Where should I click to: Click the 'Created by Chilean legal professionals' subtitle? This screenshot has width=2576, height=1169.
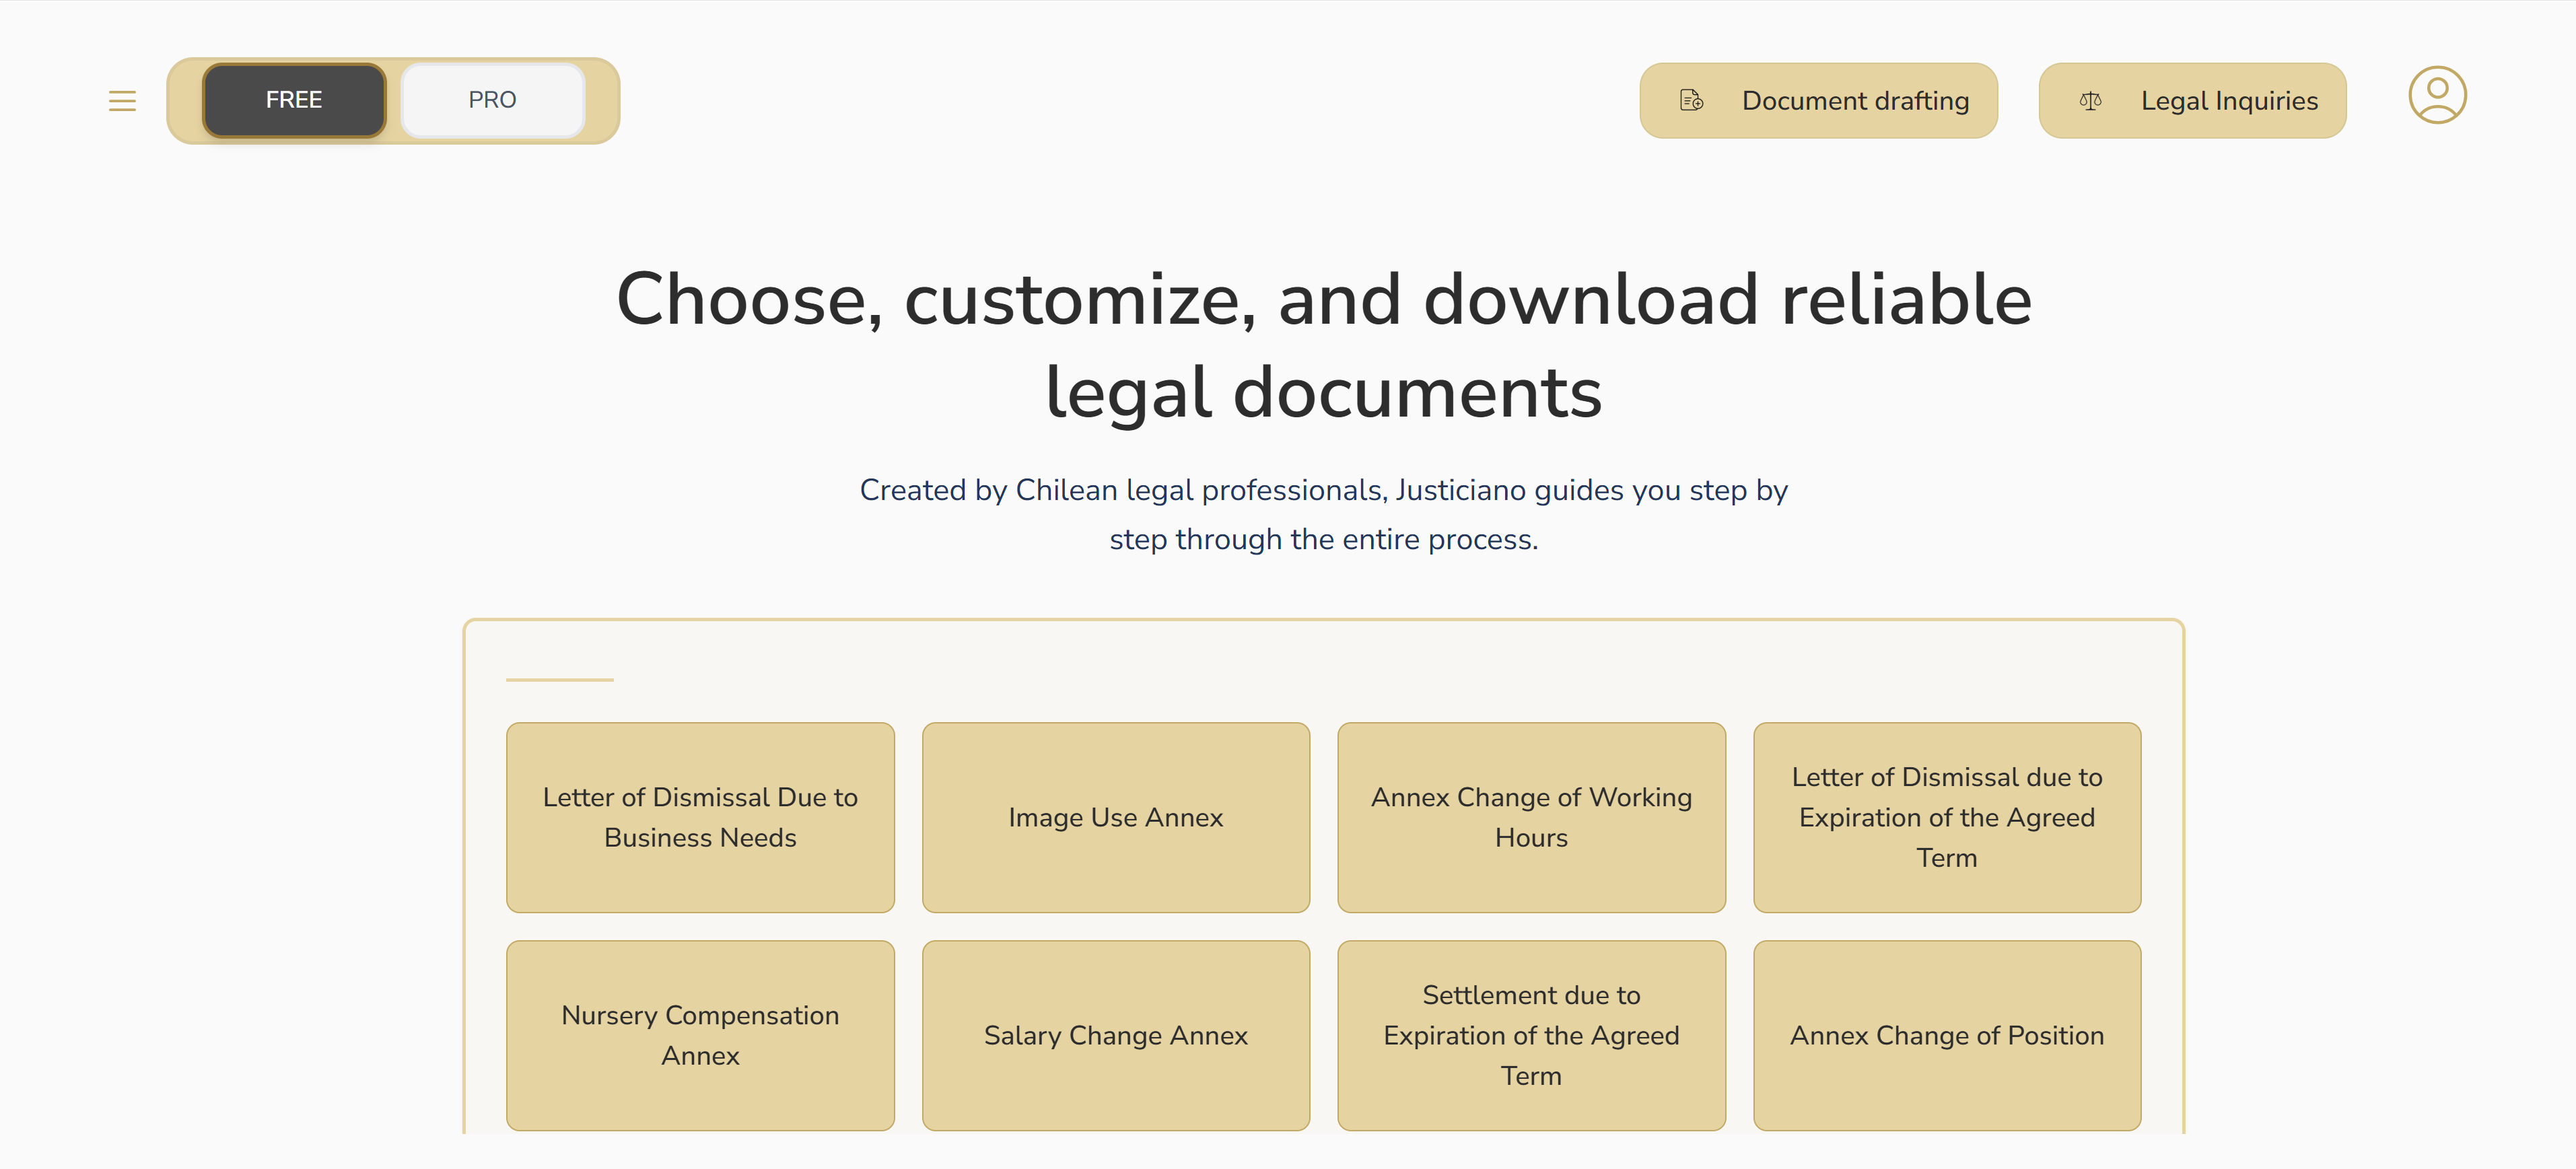(x=1324, y=514)
